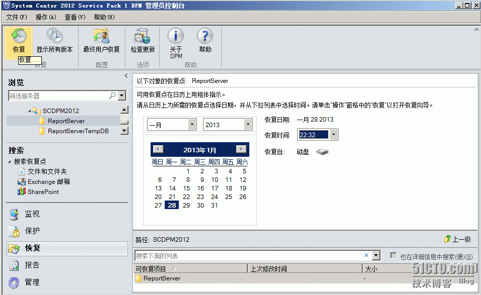Click the 文件和文件夹 document icon
The height and width of the screenshot is (295, 481).
pos(22,172)
